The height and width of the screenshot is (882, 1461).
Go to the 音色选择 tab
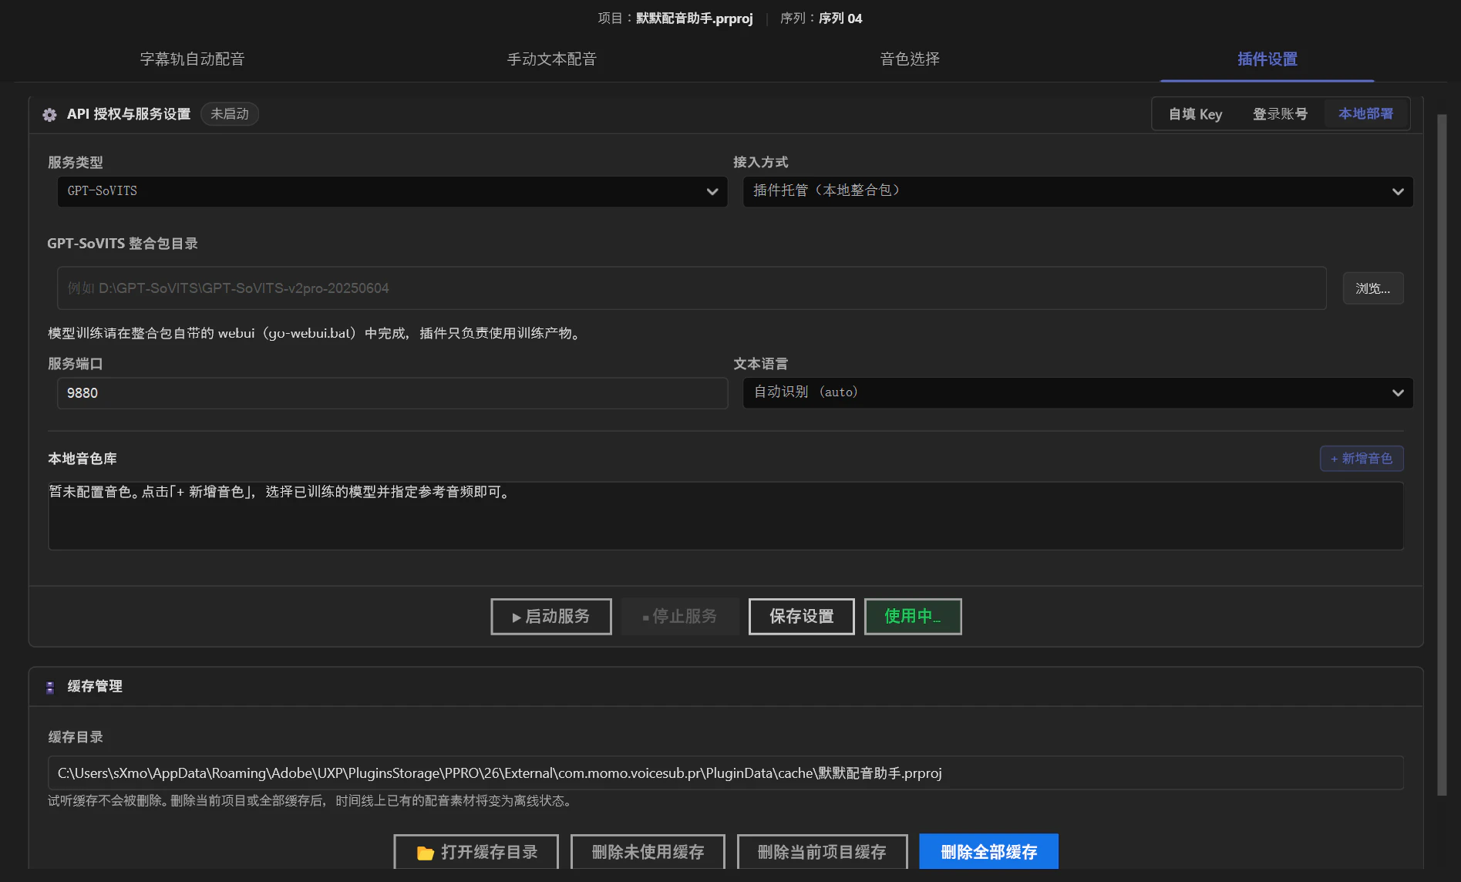tap(910, 59)
